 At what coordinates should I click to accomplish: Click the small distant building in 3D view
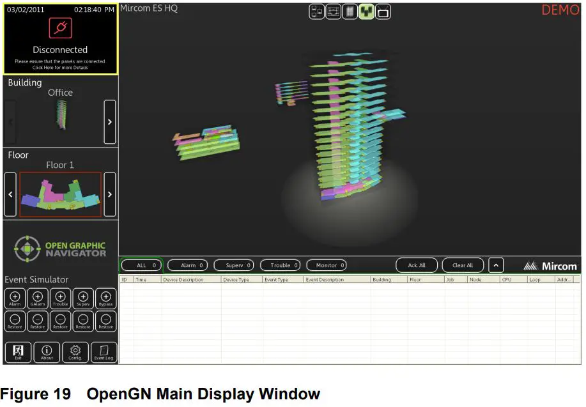point(291,93)
